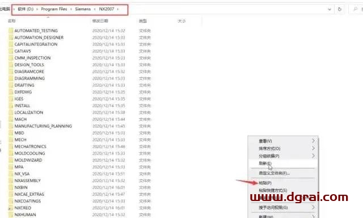Expand the chevron after 软件 (D:)

(x=37, y=9)
